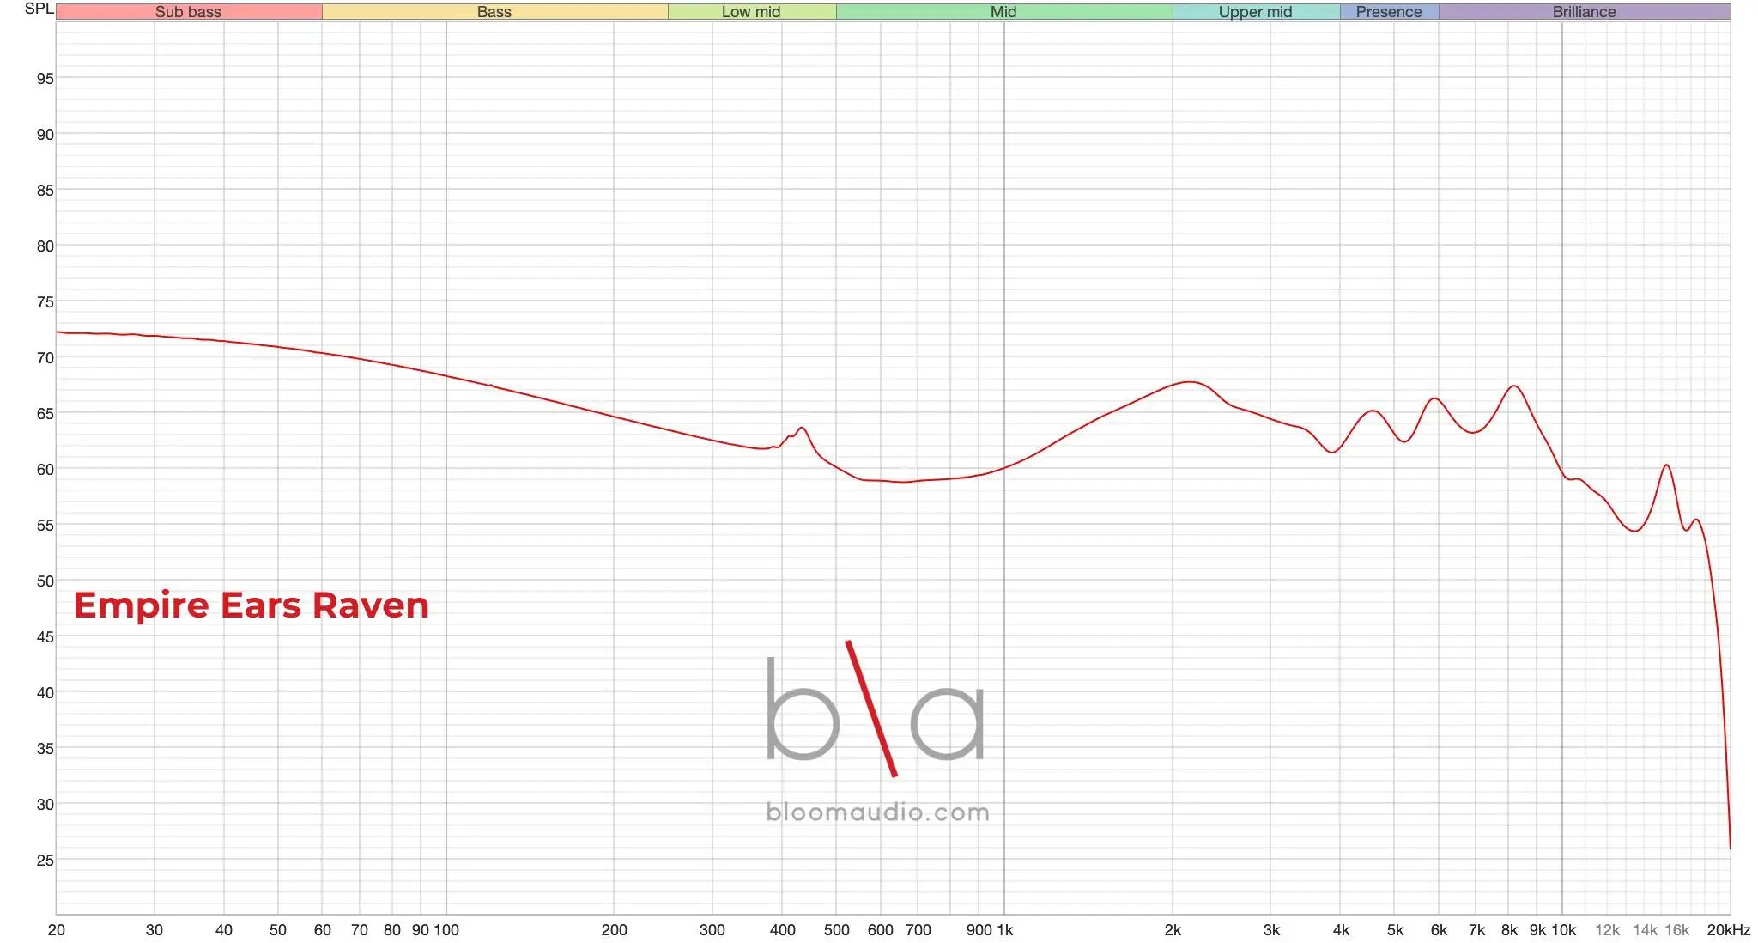
Task: Click the curve peak near 8k
Action: [x=1515, y=386]
